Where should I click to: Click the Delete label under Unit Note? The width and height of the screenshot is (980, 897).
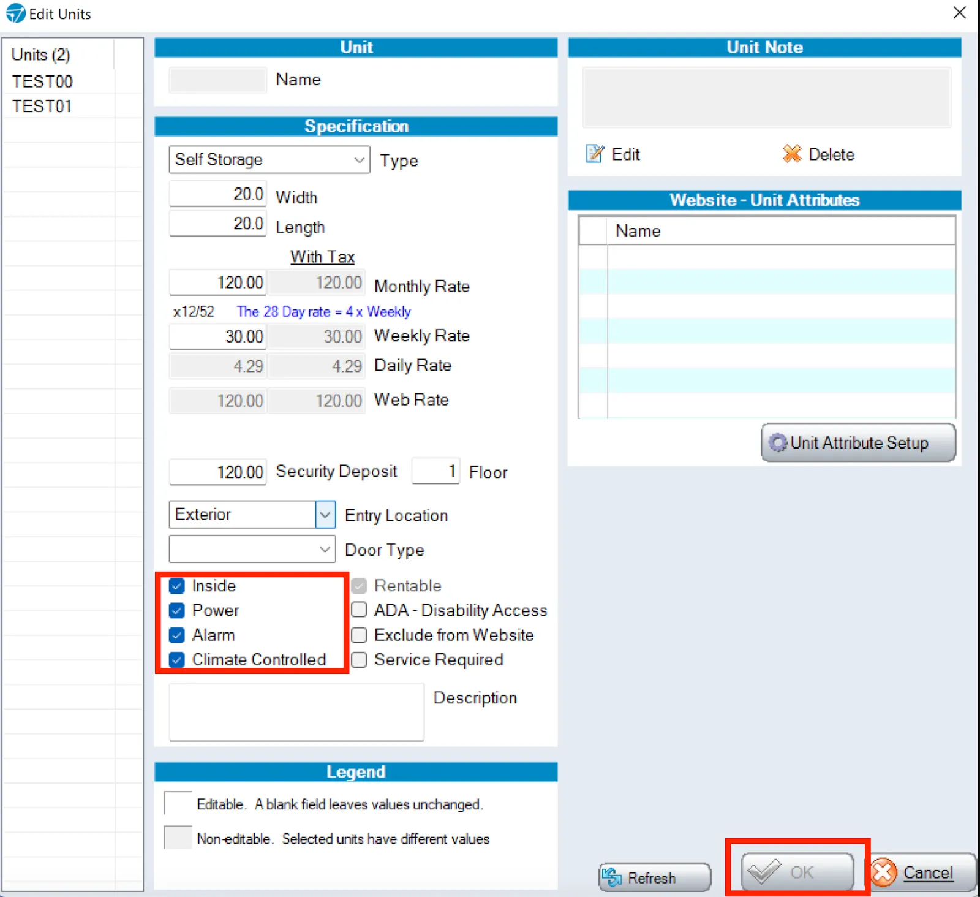(831, 154)
